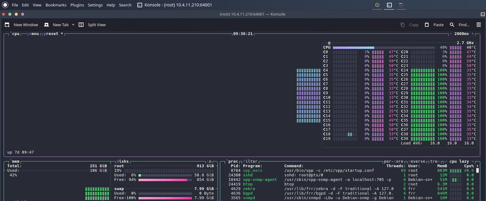Click the process list scrollbar handle
This screenshot has width=486, height=201.
pyautogui.click(x=478, y=171)
